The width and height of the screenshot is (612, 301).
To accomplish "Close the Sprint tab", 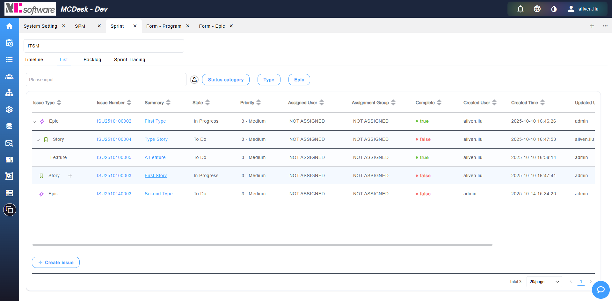I will [x=135, y=26].
